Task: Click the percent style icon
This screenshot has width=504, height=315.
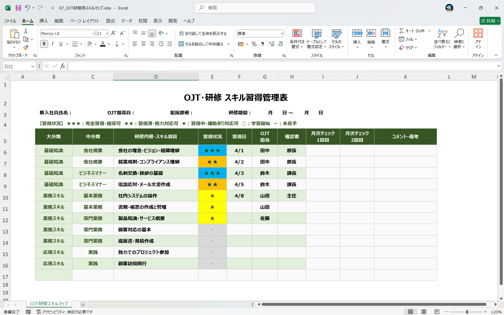Action: [x=254, y=44]
